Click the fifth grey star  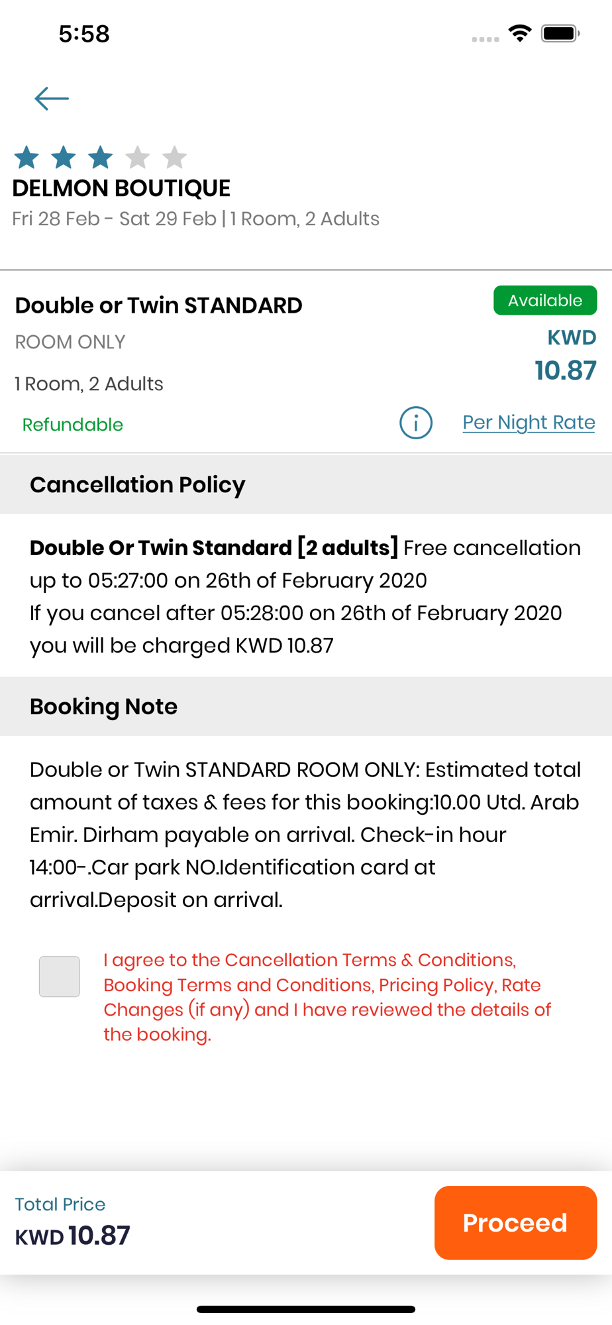click(x=175, y=158)
